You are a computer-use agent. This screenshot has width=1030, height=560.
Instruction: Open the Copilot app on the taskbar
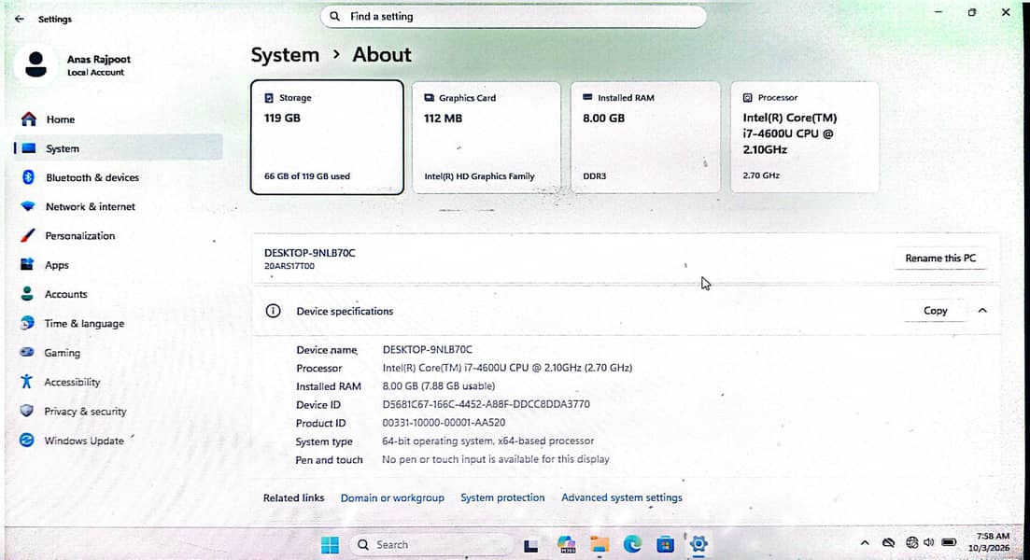click(x=566, y=544)
